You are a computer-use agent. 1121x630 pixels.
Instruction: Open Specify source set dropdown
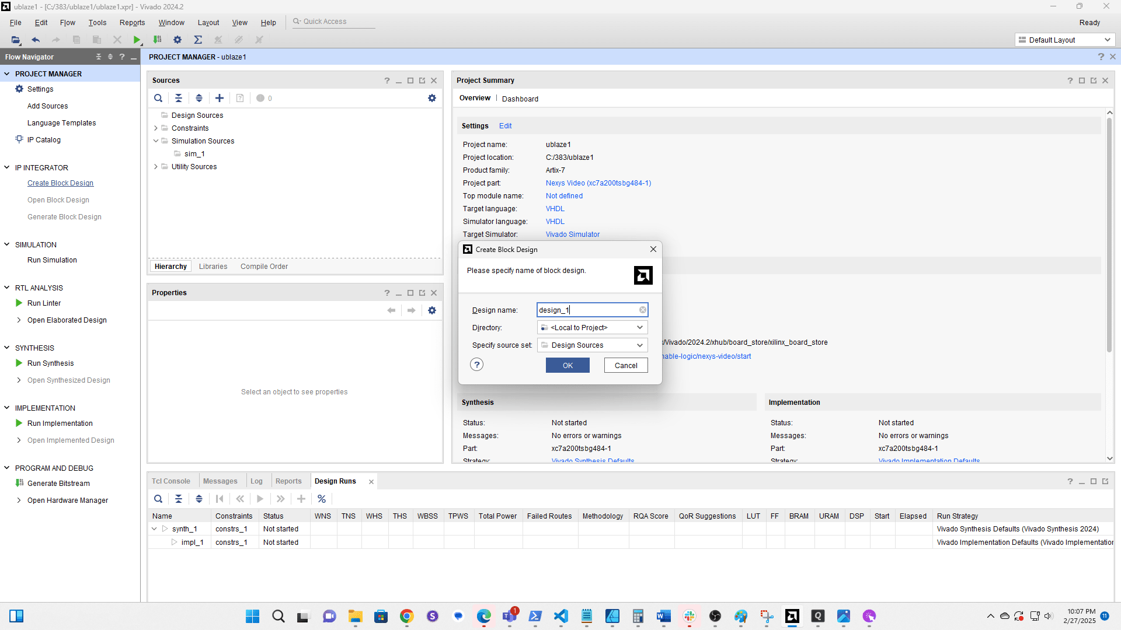click(x=639, y=345)
